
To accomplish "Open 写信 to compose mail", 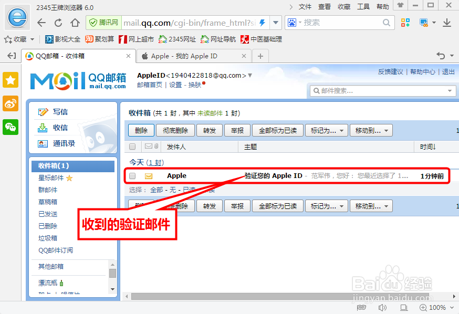I will click(x=60, y=112).
